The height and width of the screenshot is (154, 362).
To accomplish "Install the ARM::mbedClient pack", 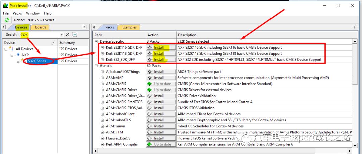I will [x=161, y=114].
